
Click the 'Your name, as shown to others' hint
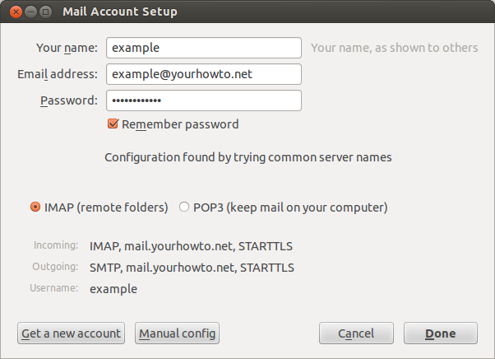[x=395, y=48]
